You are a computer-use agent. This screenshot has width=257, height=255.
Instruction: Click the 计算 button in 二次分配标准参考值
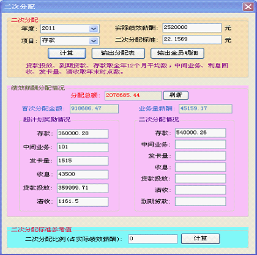coord(201,238)
